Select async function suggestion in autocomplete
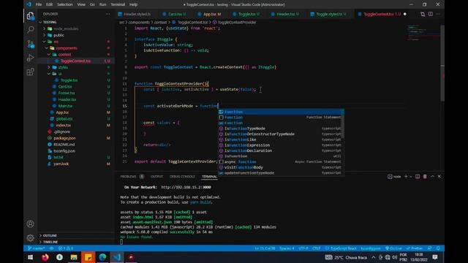 pyautogui.click(x=280, y=161)
